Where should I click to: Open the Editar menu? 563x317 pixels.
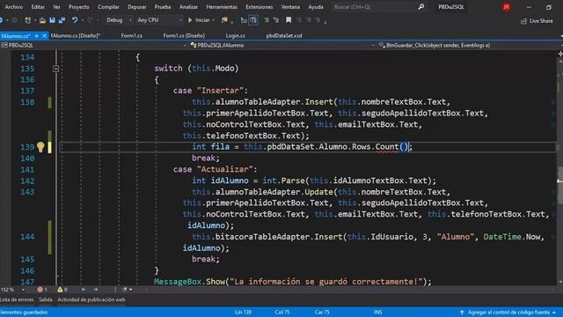38,7
